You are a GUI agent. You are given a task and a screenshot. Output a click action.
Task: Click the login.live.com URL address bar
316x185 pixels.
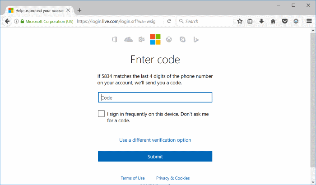116,21
